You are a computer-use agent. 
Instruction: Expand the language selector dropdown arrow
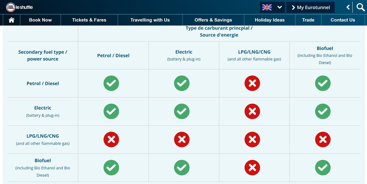coord(280,7)
